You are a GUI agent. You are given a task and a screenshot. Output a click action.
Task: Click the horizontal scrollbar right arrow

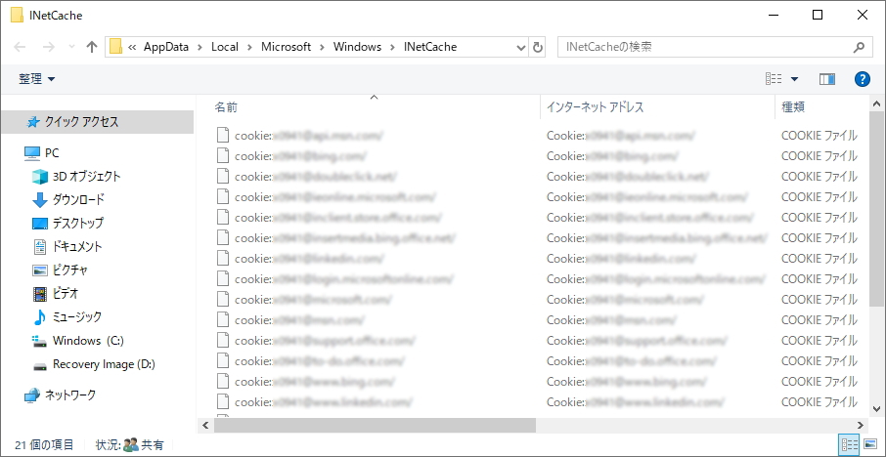tap(861, 426)
